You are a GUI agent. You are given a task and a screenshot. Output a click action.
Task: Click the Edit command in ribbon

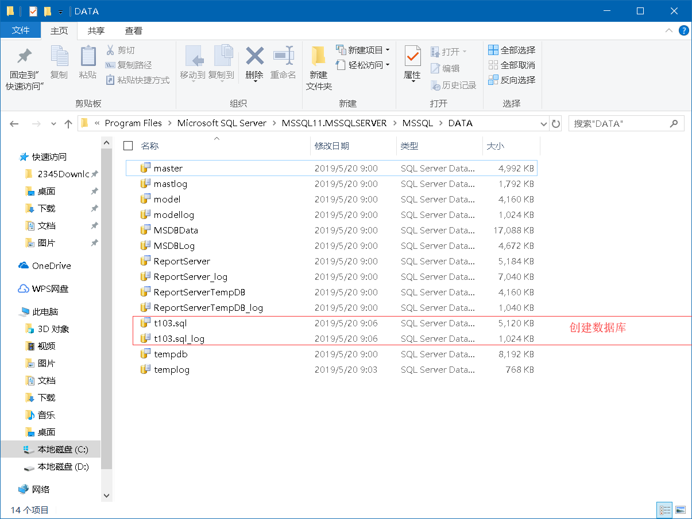coord(446,68)
